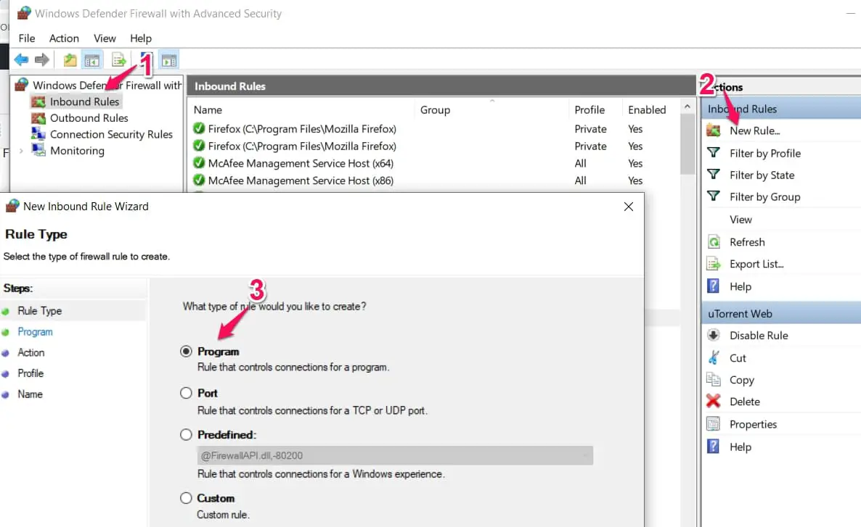Select the Port rule type radio button
The image size is (861, 527).
pyautogui.click(x=186, y=393)
